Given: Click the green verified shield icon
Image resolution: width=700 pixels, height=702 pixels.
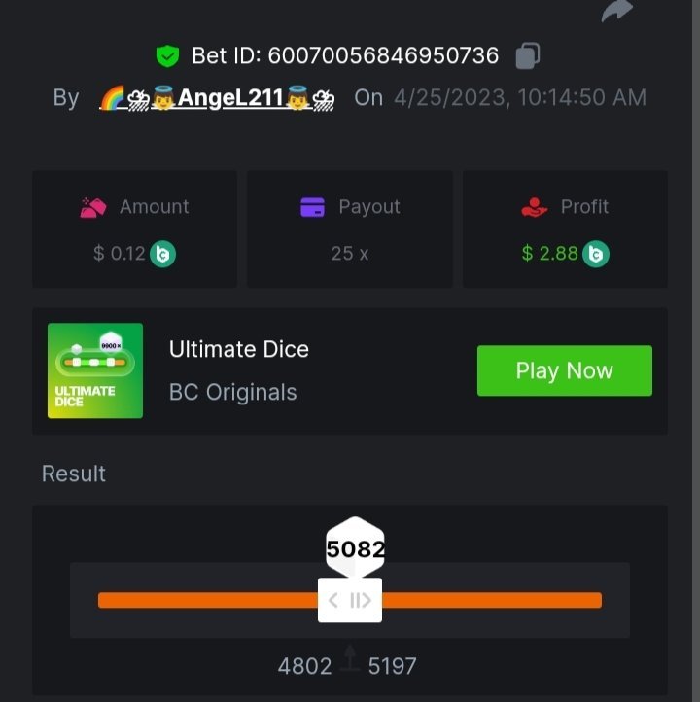Looking at the screenshot, I should coord(167,56).
